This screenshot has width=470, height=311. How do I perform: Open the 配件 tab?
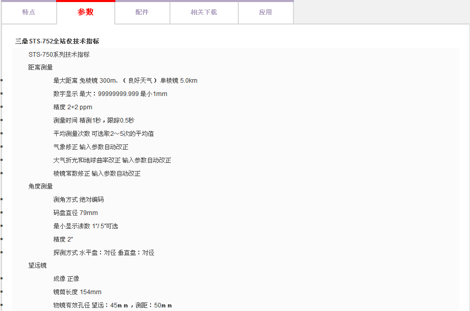[142, 12]
